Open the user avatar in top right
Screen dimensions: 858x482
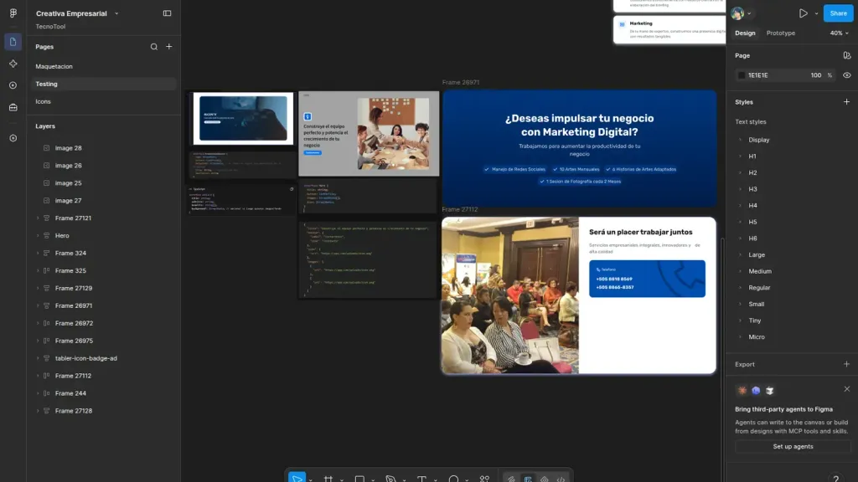click(737, 13)
